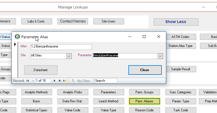Open Station Alias Type lookup
Screen dimensions: 217x113
181,46
